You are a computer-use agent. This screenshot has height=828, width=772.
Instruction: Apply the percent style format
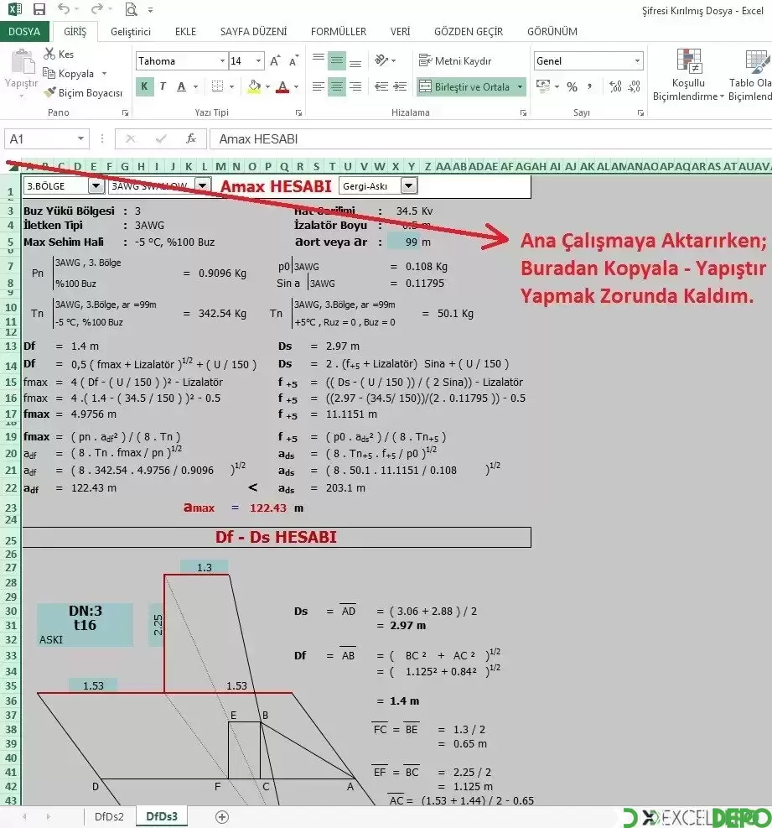point(572,87)
